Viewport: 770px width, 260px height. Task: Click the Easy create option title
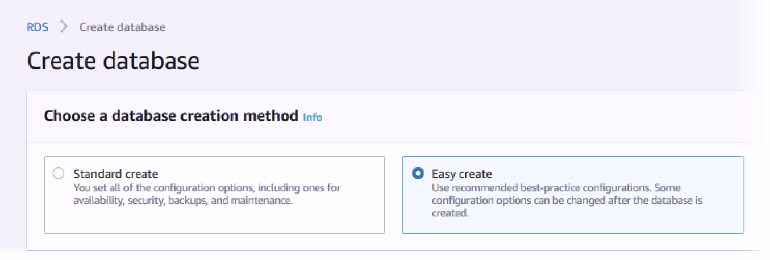click(461, 174)
